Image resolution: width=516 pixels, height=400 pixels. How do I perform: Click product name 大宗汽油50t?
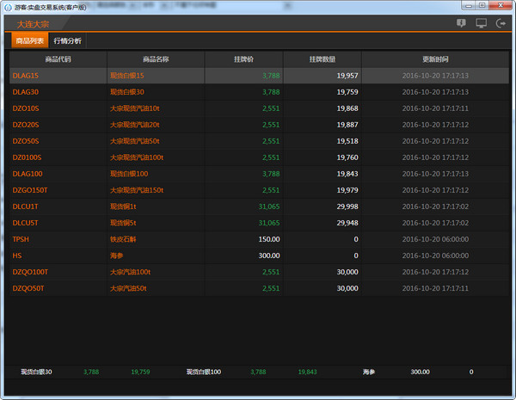pyautogui.click(x=128, y=288)
